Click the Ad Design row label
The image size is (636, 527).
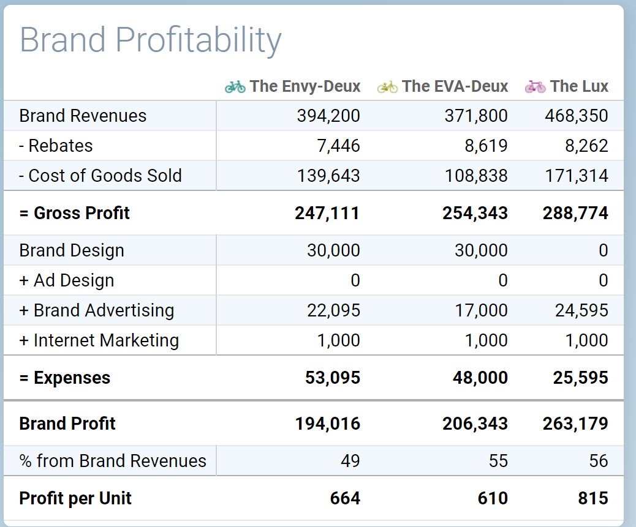[x=67, y=280]
